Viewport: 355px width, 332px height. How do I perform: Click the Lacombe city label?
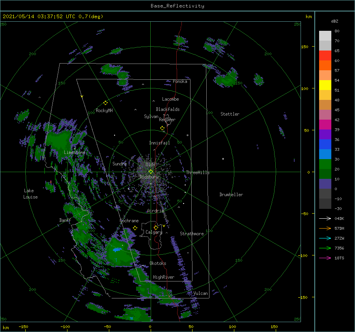tap(170, 99)
